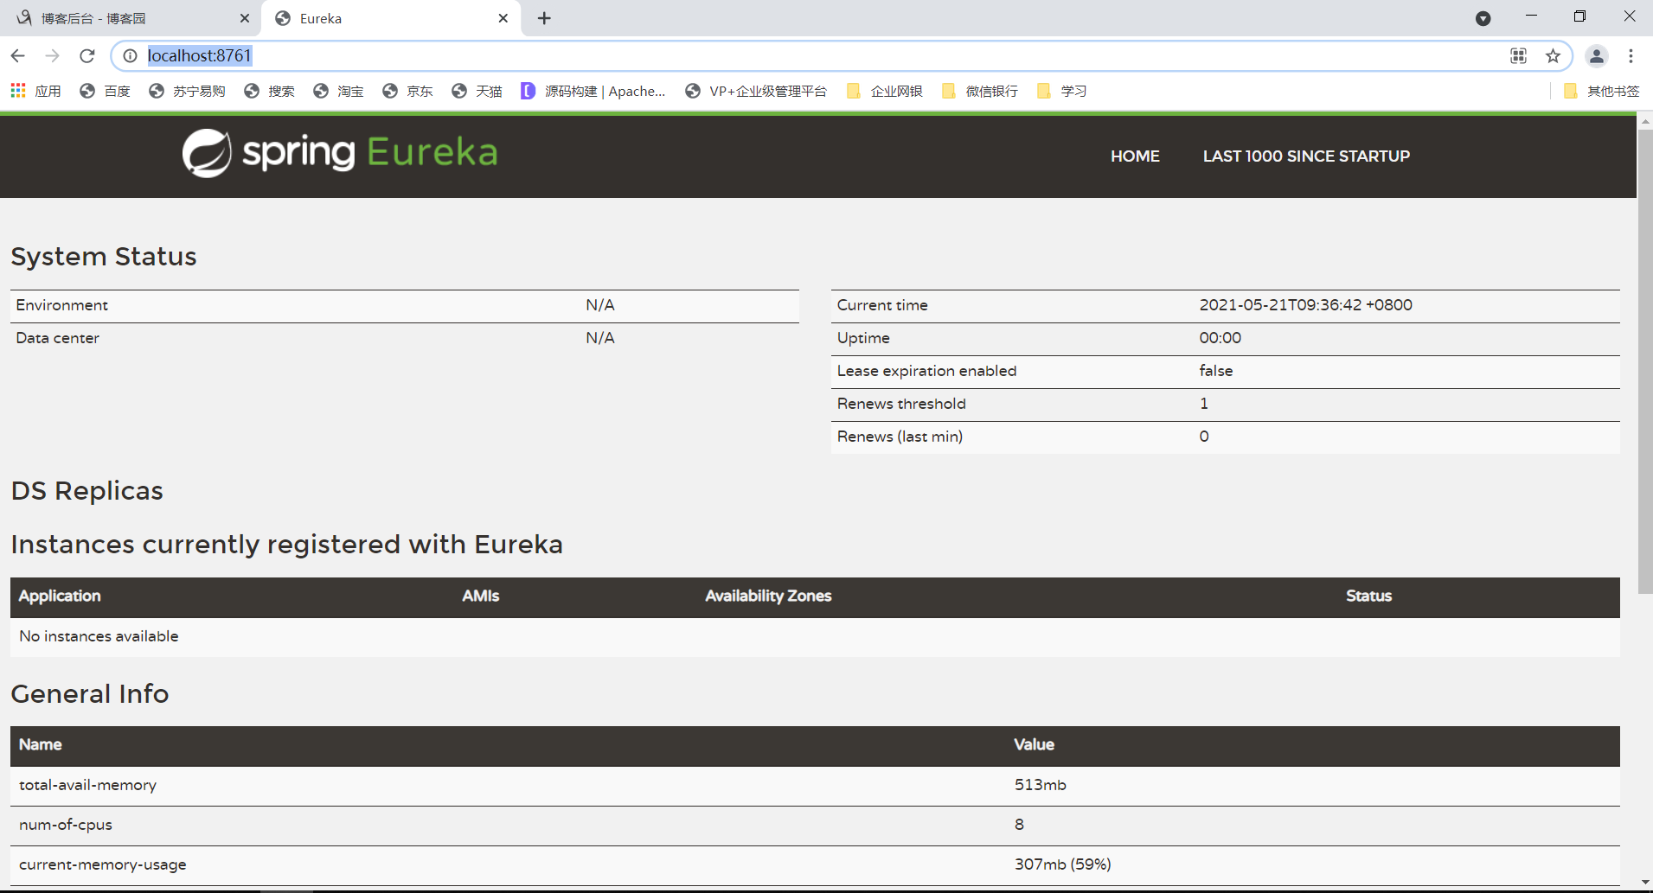Open the 搜索 bookmark
Image resolution: width=1653 pixels, height=893 pixels.
tap(269, 91)
